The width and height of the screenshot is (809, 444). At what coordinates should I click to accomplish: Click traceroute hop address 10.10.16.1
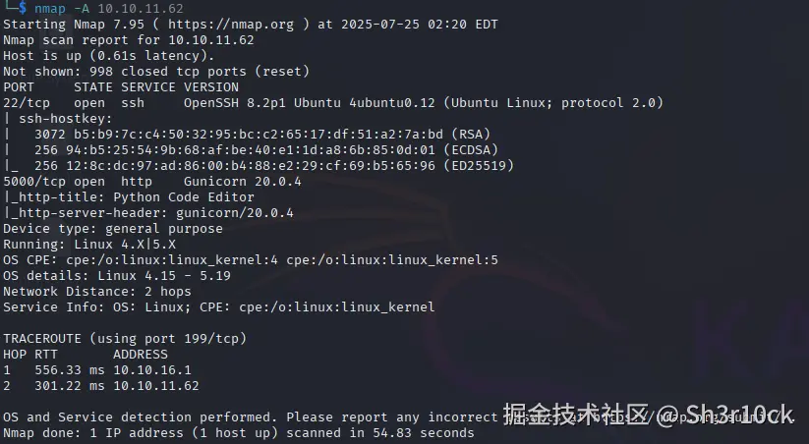[x=152, y=370]
